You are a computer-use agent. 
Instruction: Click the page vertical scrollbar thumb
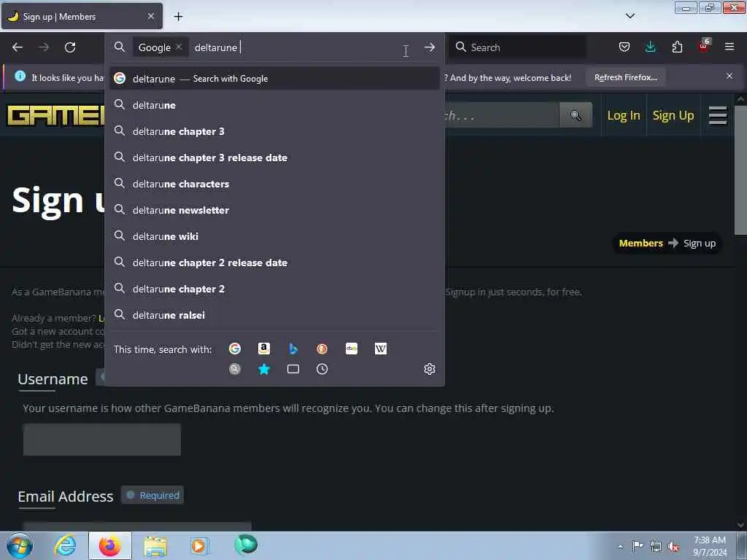click(x=740, y=171)
